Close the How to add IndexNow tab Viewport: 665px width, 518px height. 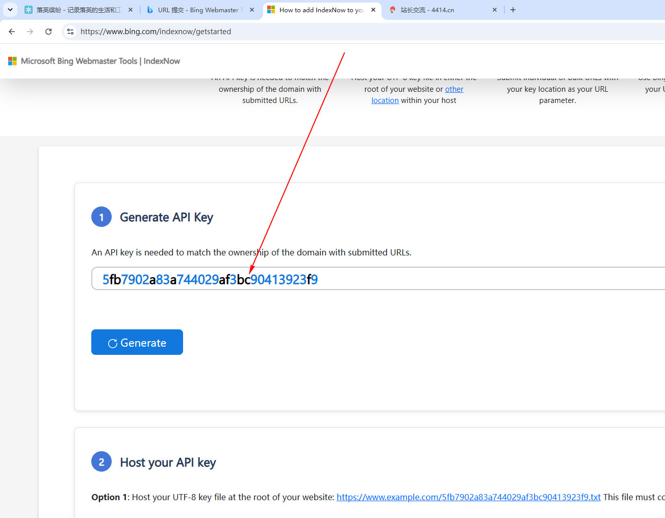pos(373,10)
